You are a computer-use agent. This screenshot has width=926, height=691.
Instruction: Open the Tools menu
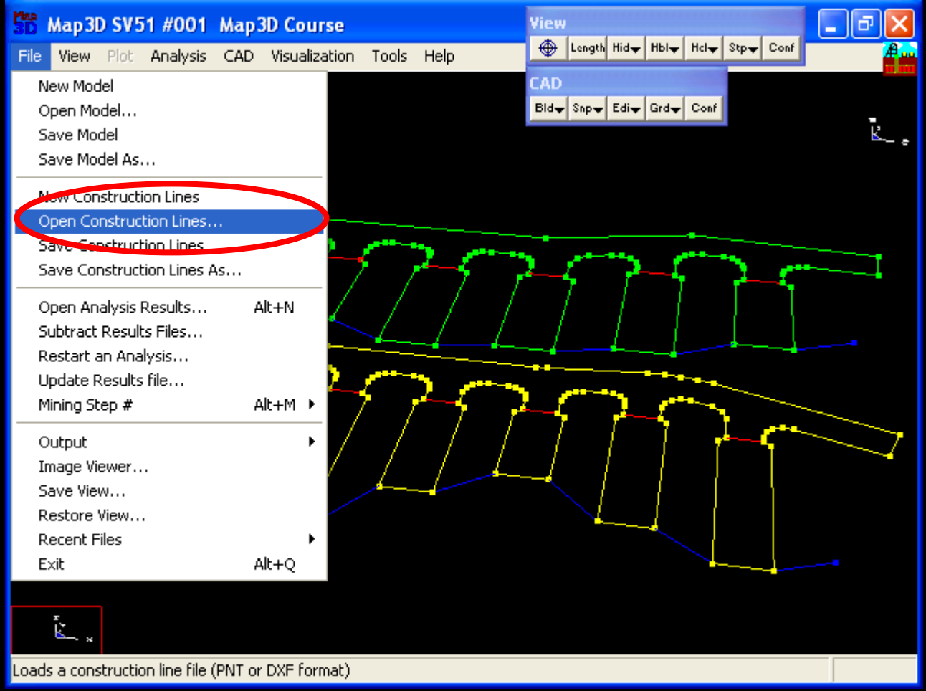click(389, 56)
